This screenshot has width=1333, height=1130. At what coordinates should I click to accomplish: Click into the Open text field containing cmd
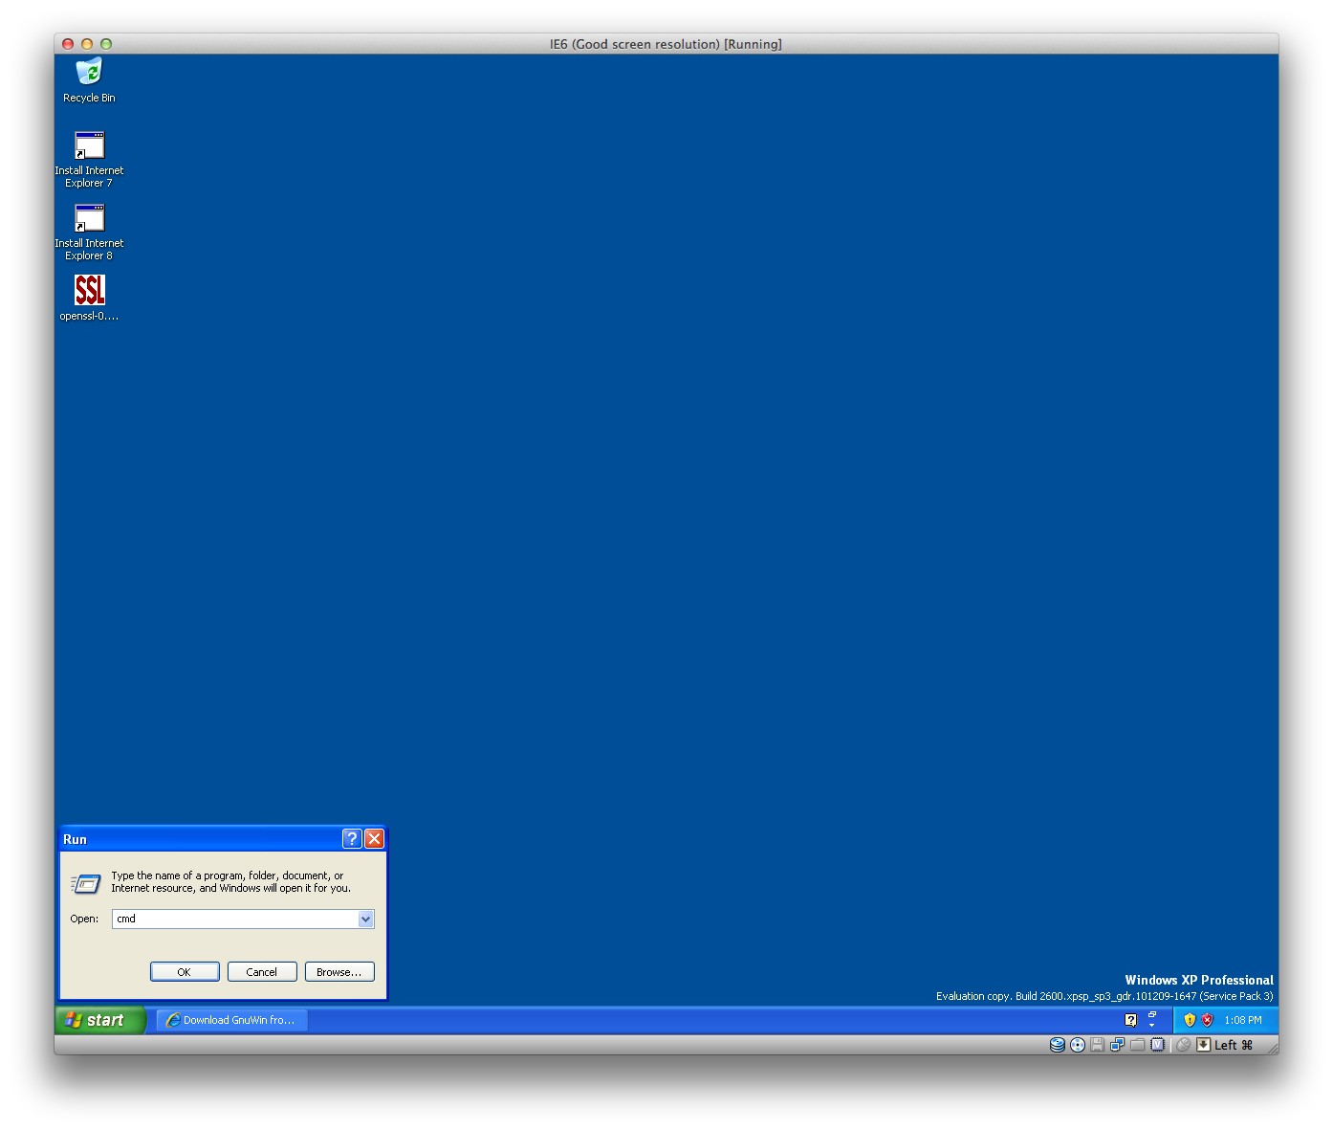tap(235, 920)
